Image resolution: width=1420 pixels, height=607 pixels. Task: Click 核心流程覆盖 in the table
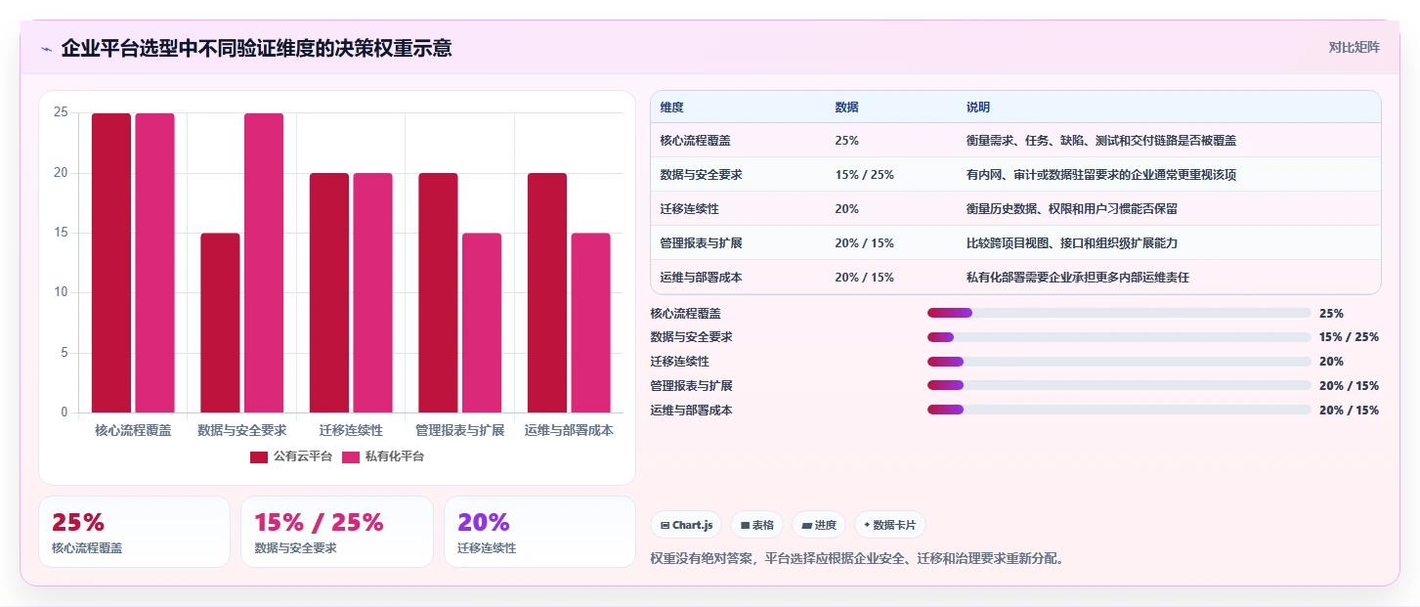694,141
